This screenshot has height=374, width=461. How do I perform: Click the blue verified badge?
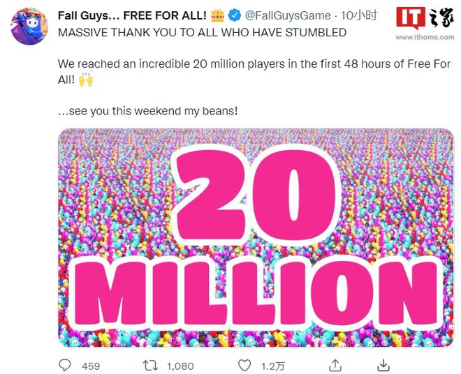click(236, 15)
